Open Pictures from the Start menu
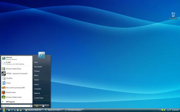 (37, 71)
